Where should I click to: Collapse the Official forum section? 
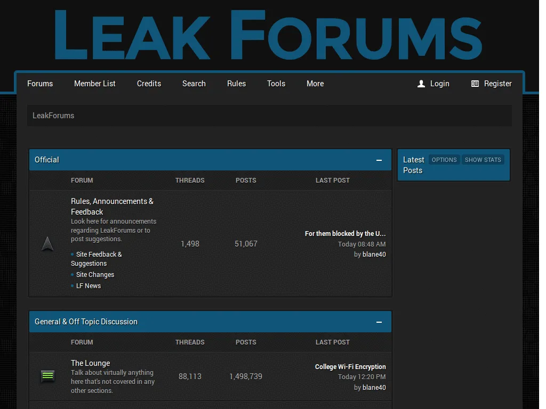click(379, 160)
